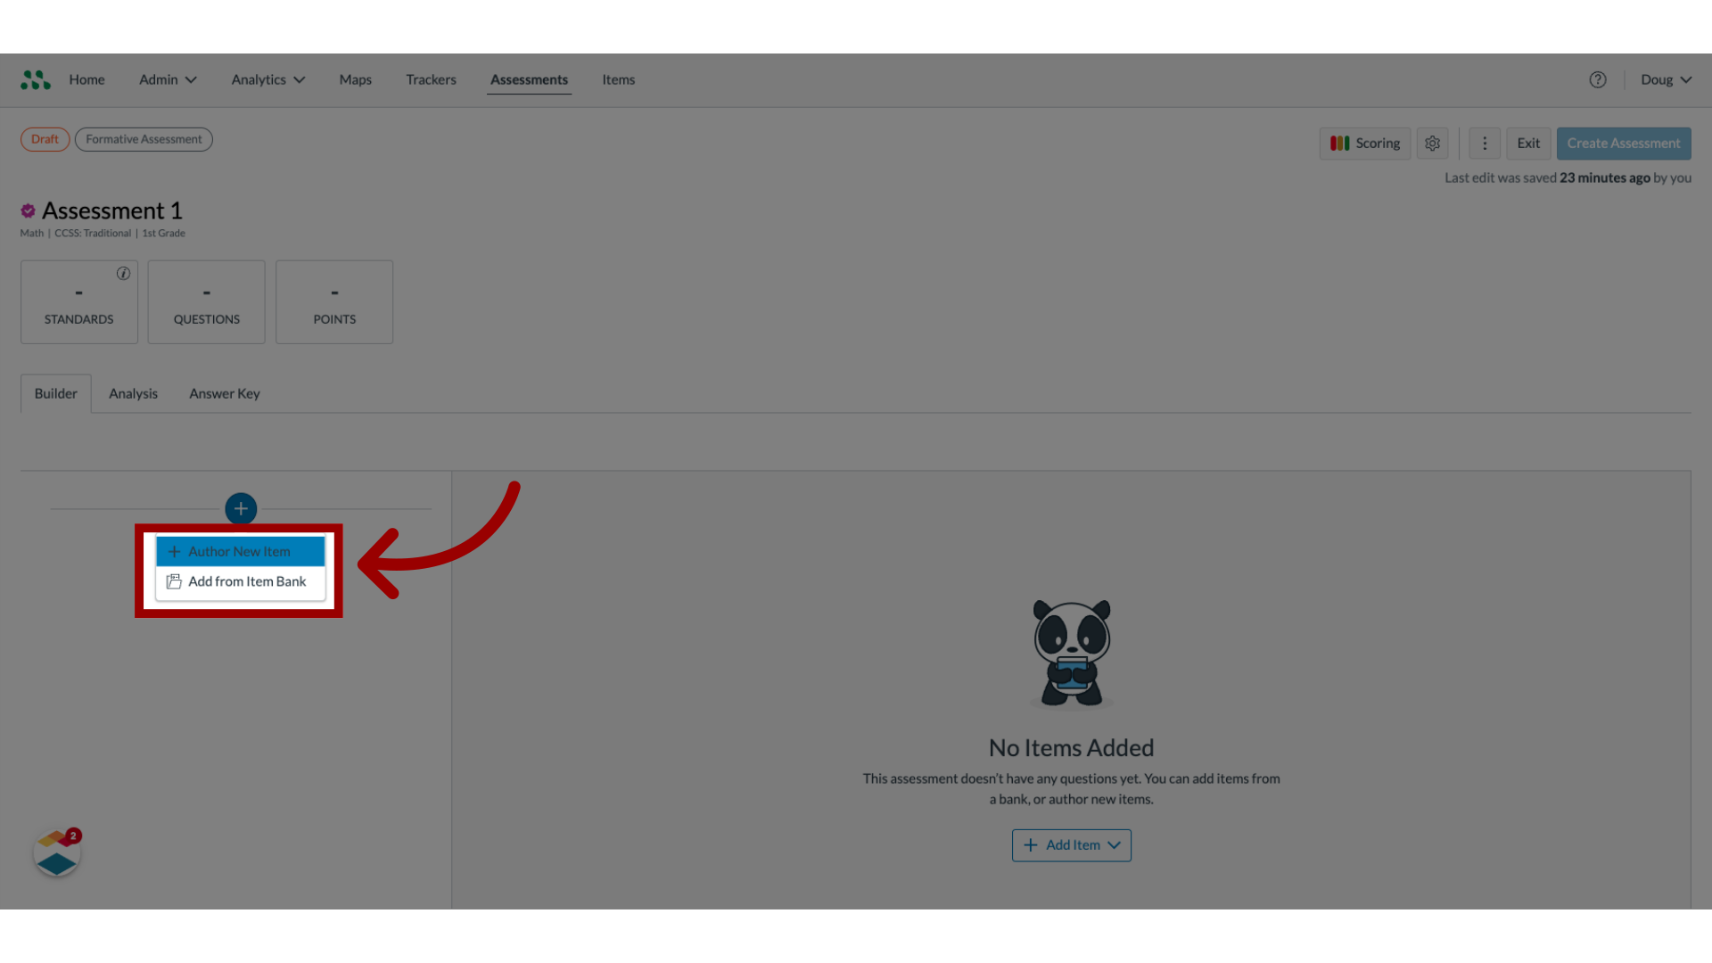Screen dimensions: 1712x963
Task: Open the settings gear for assessment options
Action: point(1432,143)
